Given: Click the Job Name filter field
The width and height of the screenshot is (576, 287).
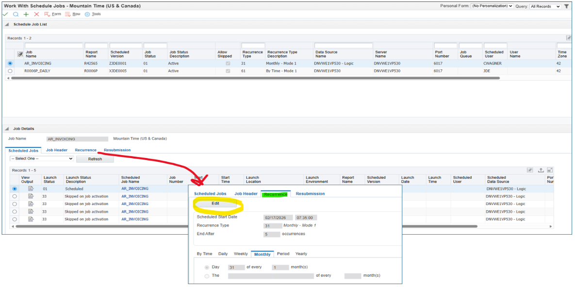Looking at the screenshot, I should 53,46.
